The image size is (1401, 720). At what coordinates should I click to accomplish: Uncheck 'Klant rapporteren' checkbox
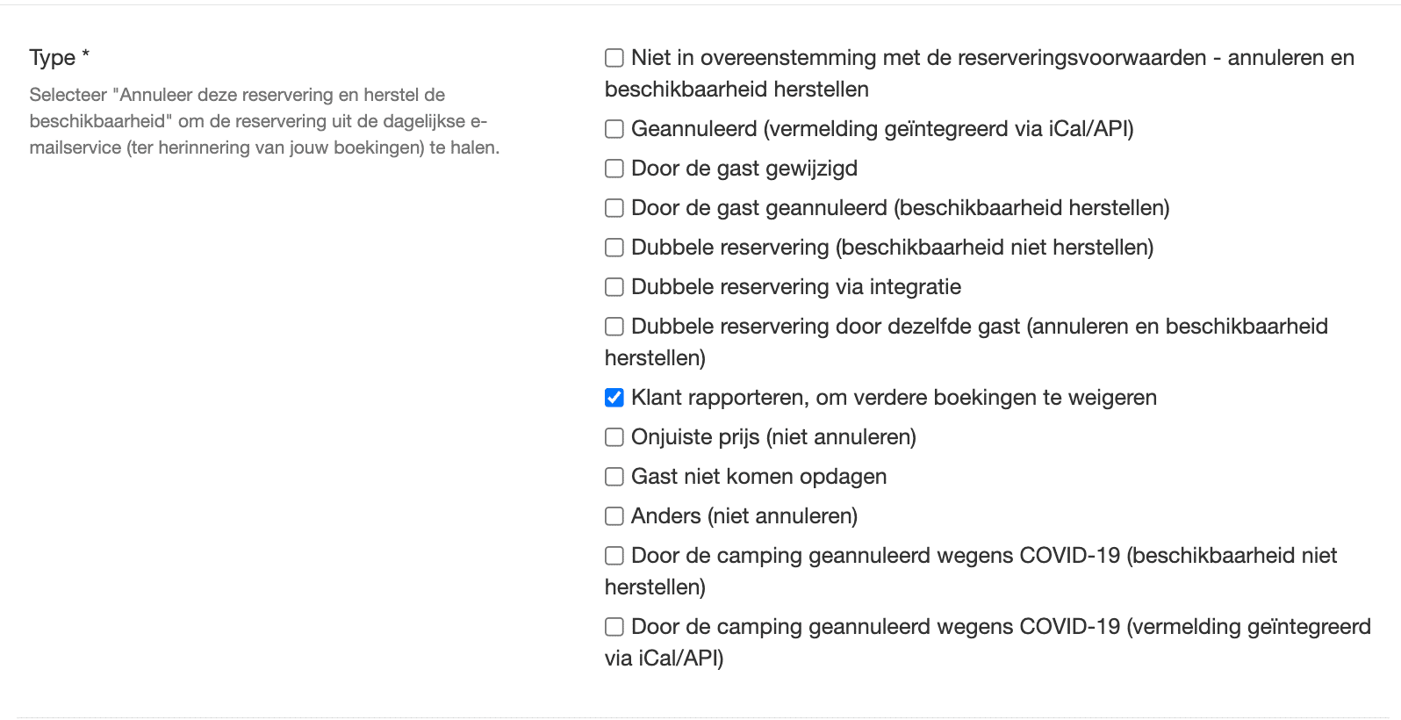[614, 398]
